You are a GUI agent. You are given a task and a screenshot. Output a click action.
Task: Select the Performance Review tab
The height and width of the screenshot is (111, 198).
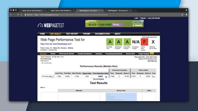click(x=67, y=54)
